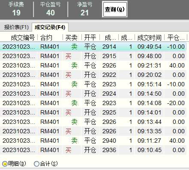Select the trade row at 09:14:08
This screenshot has height=170, width=189.
(x=93, y=103)
